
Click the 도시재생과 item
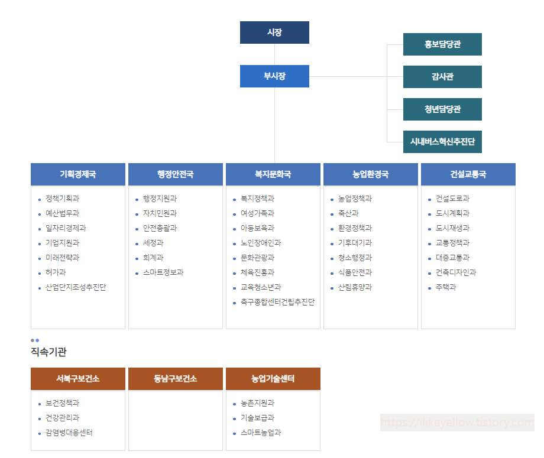(x=452, y=228)
